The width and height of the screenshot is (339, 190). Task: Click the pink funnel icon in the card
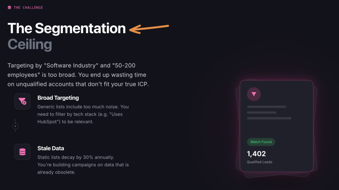pos(254,94)
